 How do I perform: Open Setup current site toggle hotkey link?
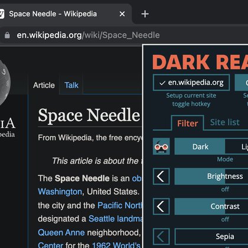coord(191,100)
